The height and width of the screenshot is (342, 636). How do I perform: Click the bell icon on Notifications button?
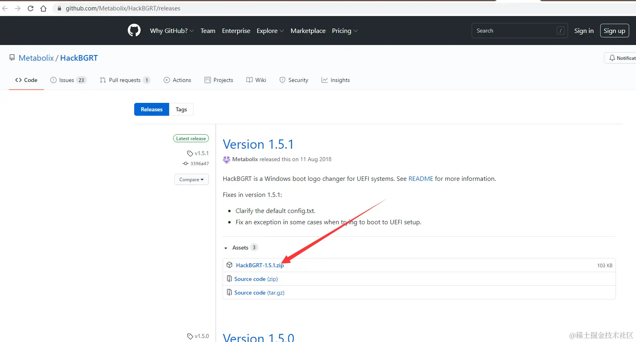[x=612, y=58]
